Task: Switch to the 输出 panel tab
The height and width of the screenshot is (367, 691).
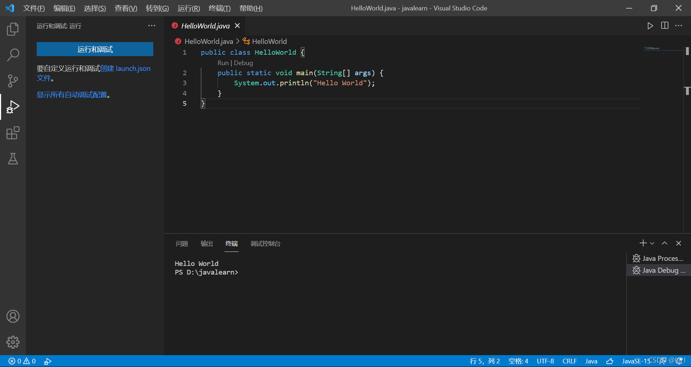Action: [x=207, y=244]
